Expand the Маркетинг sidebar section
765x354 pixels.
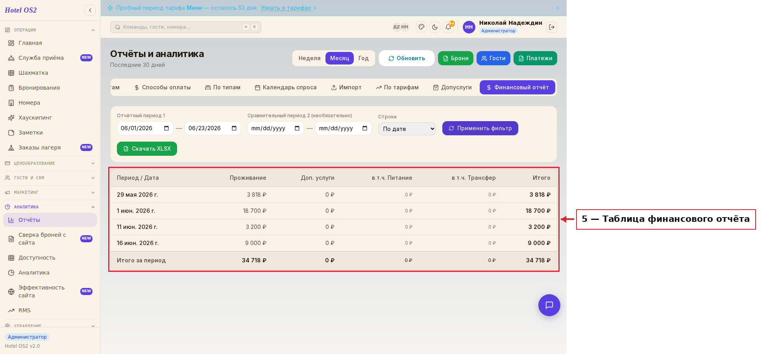[50, 192]
